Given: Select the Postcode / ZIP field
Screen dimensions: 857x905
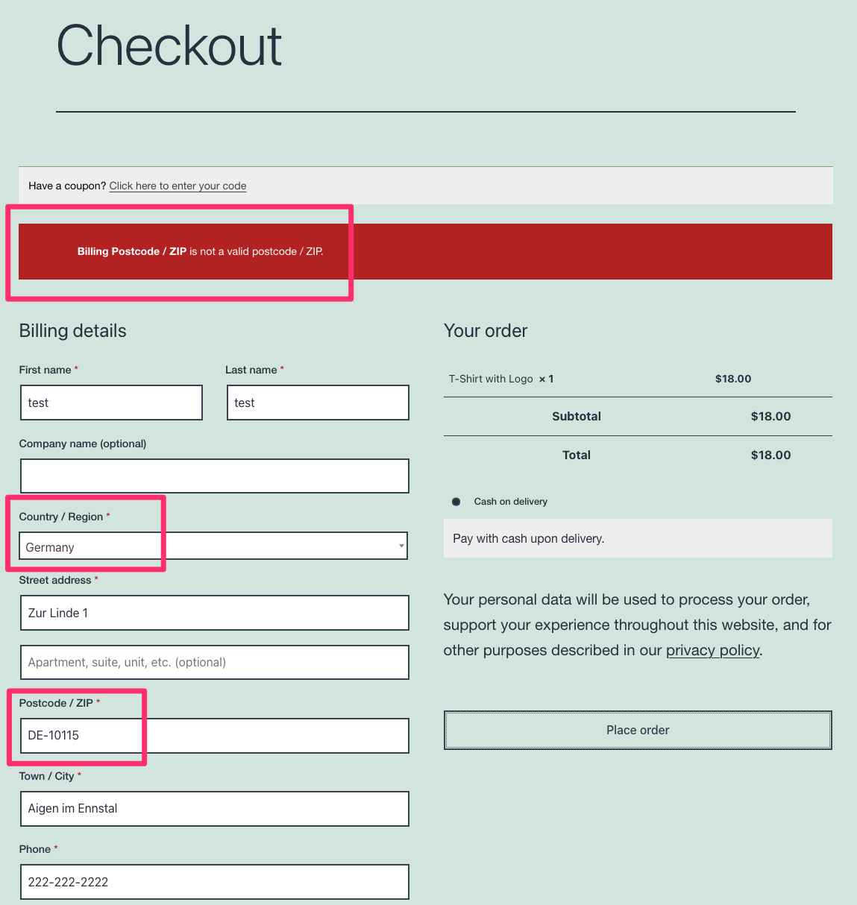Looking at the screenshot, I should point(214,736).
